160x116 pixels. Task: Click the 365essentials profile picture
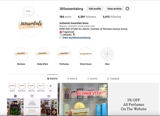[31, 25]
